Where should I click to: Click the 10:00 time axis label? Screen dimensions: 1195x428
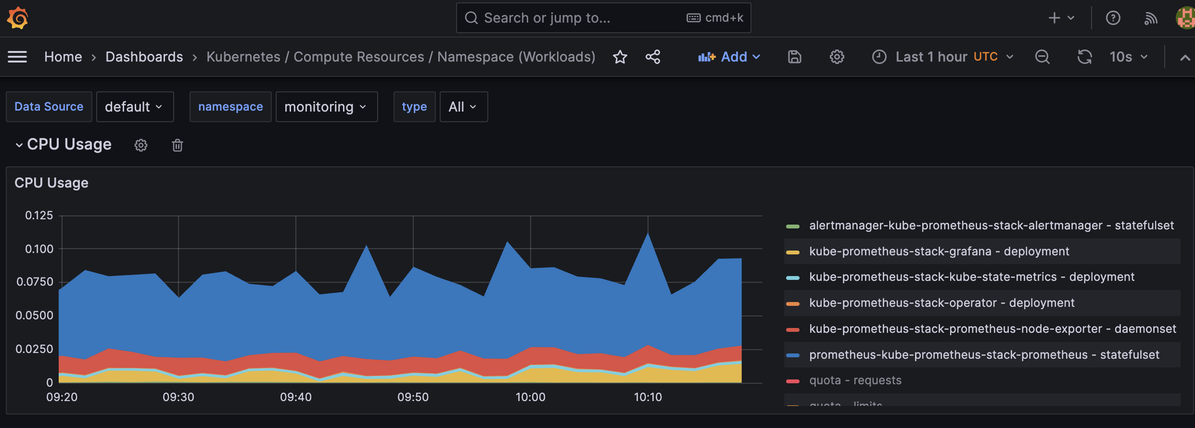531,397
